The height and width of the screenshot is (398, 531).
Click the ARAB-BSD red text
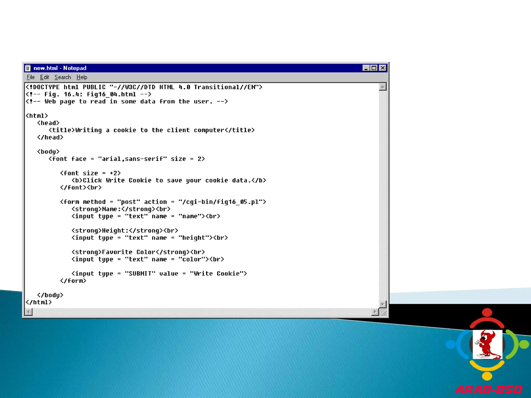tap(488, 390)
